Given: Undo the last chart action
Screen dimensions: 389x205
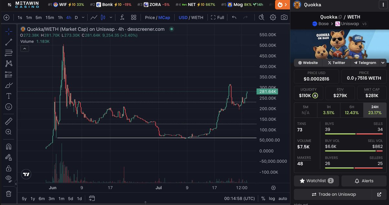Looking at the screenshot, I should [x=234, y=17].
